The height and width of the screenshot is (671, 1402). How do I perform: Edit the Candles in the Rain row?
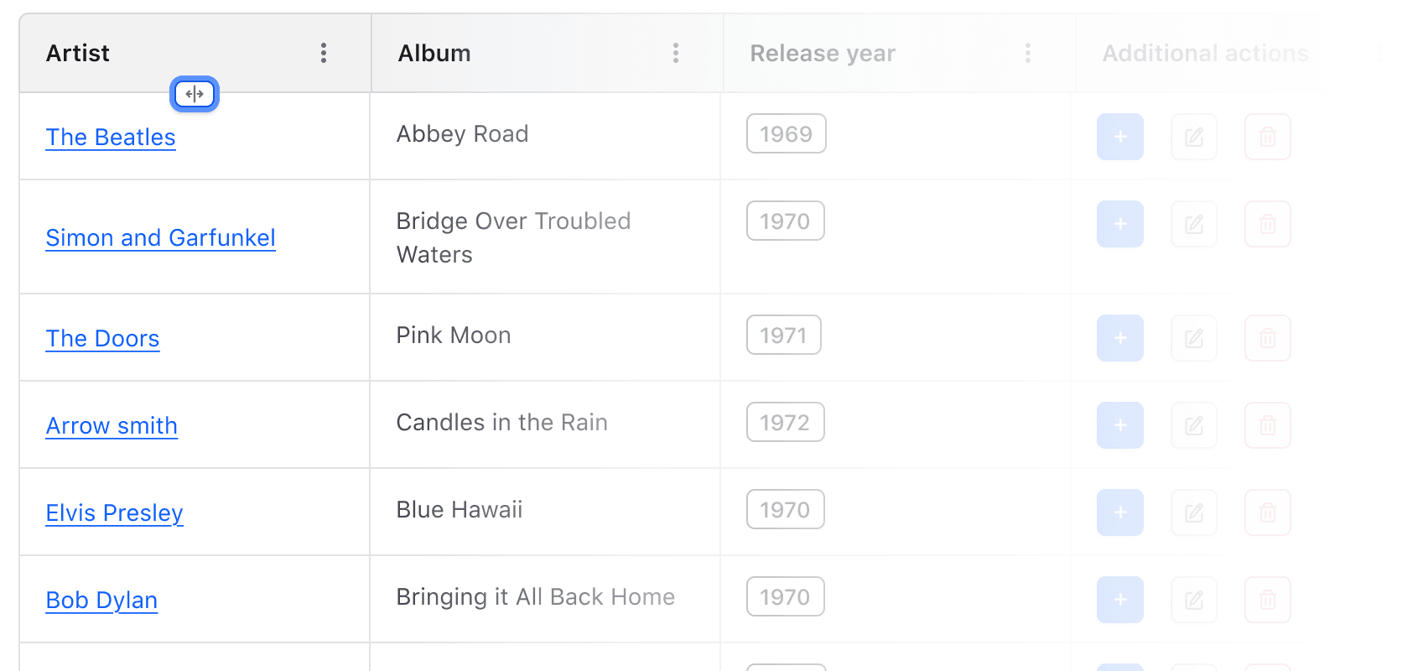1194,425
